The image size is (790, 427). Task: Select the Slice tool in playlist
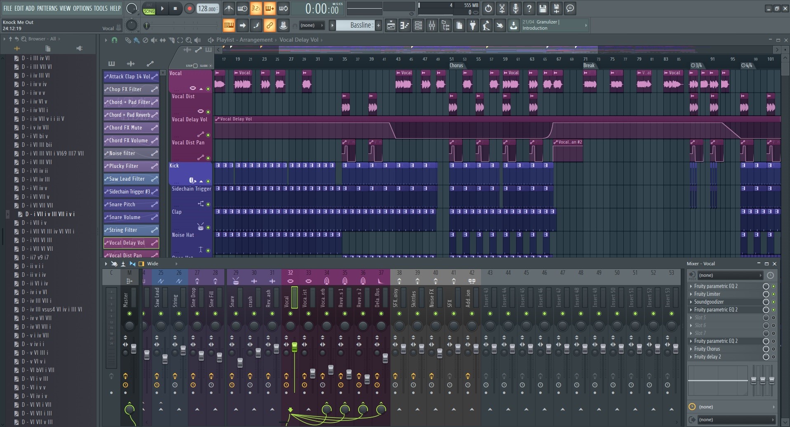171,40
